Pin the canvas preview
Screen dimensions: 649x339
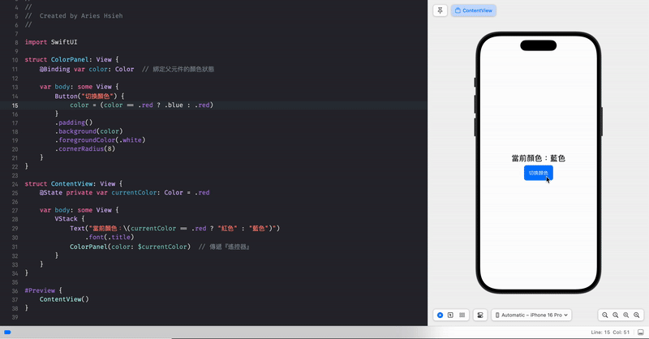pos(440,11)
